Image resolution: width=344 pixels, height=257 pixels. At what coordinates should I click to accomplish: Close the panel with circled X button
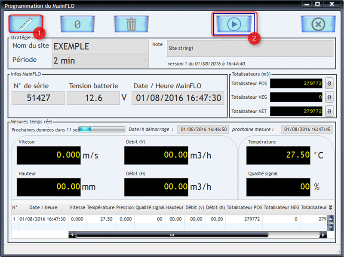coord(318,24)
